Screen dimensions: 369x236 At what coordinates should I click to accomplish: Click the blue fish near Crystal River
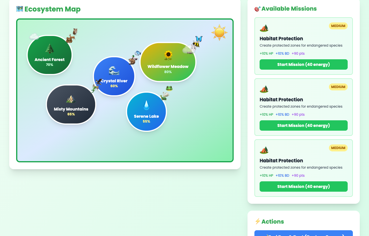pyautogui.click(x=138, y=53)
